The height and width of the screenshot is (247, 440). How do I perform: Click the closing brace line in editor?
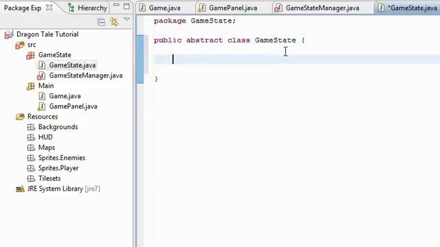(x=156, y=80)
